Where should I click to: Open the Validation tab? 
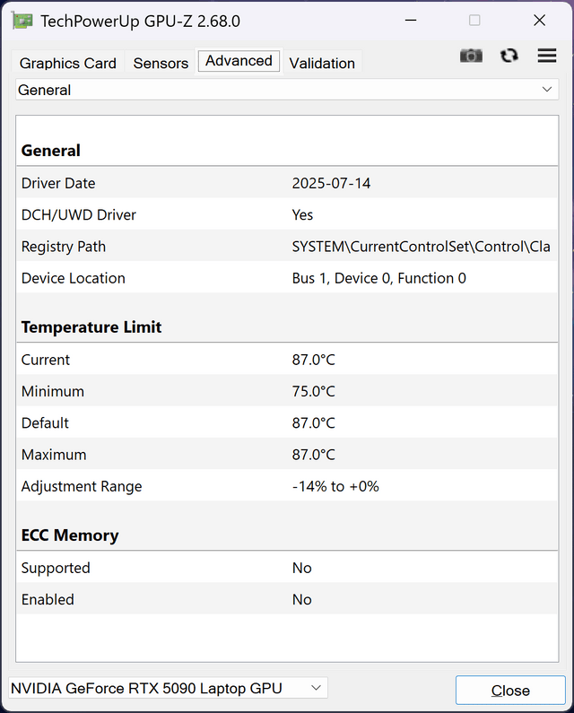(322, 63)
